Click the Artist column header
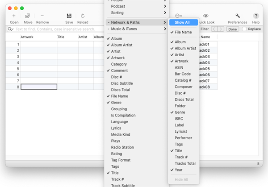Screen dimensions: 268x187 (86, 37)
